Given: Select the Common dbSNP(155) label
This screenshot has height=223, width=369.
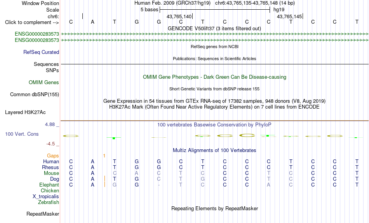Looking at the screenshot, I should [x=34, y=95].
